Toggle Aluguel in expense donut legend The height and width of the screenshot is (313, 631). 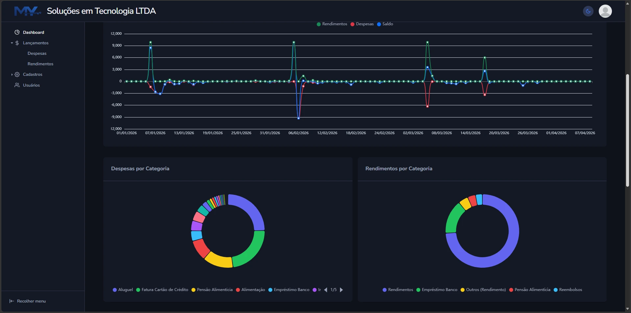pyautogui.click(x=123, y=290)
